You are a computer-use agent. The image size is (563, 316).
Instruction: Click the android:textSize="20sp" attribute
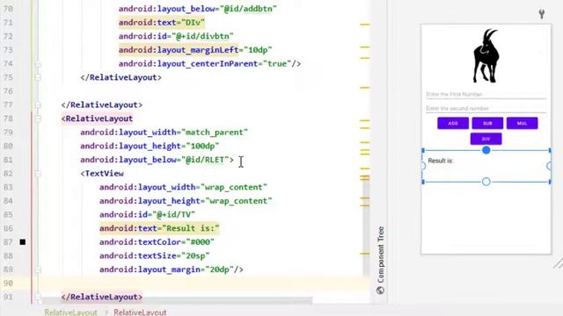tap(155, 255)
